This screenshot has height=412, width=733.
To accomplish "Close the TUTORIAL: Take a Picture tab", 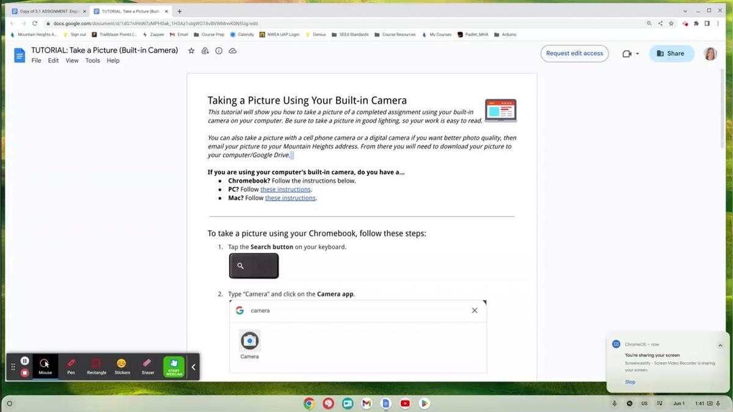I will point(167,11).
